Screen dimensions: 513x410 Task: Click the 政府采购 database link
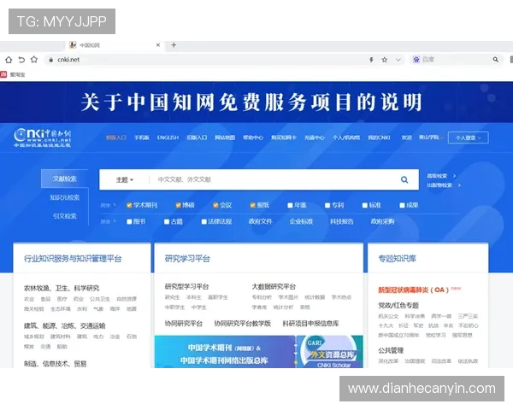coord(382,222)
